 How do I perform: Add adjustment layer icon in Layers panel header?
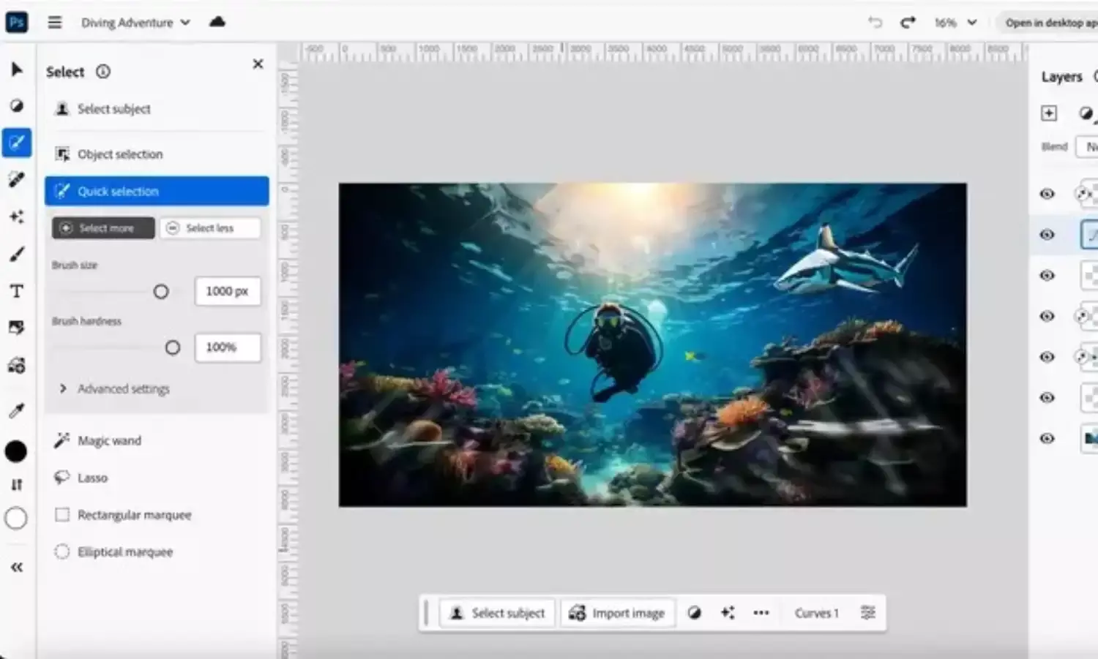pyautogui.click(x=1086, y=113)
